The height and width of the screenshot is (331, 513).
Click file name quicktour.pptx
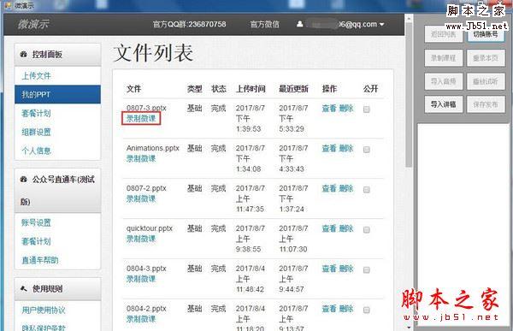(149, 228)
